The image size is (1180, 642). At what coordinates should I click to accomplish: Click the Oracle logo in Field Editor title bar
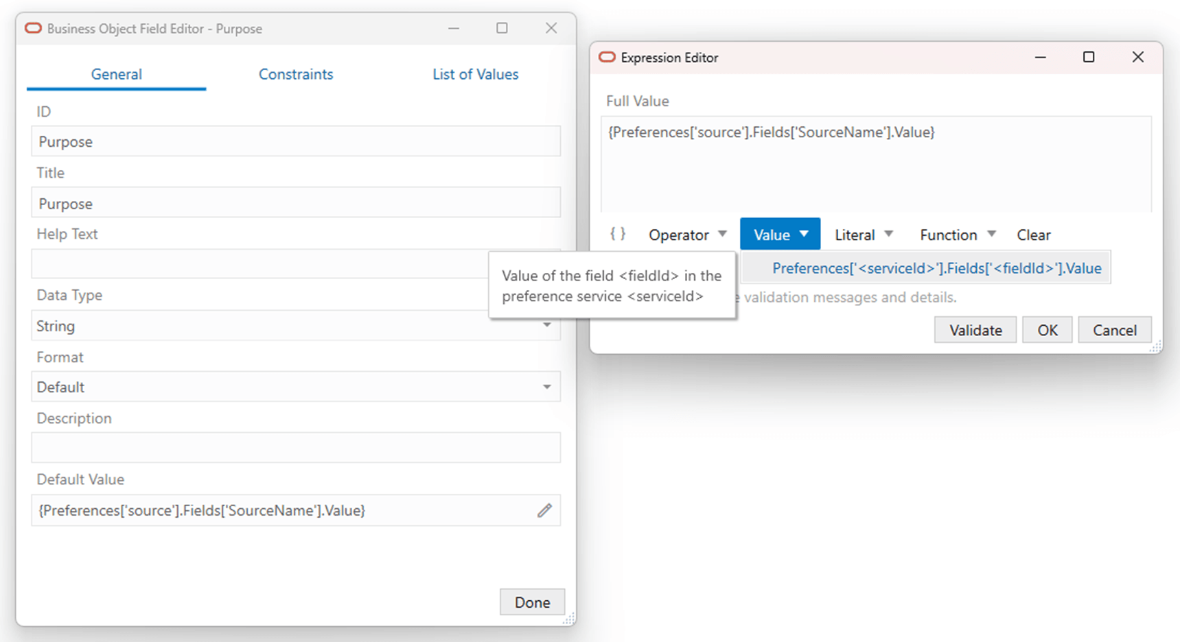[x=32, y=28]
